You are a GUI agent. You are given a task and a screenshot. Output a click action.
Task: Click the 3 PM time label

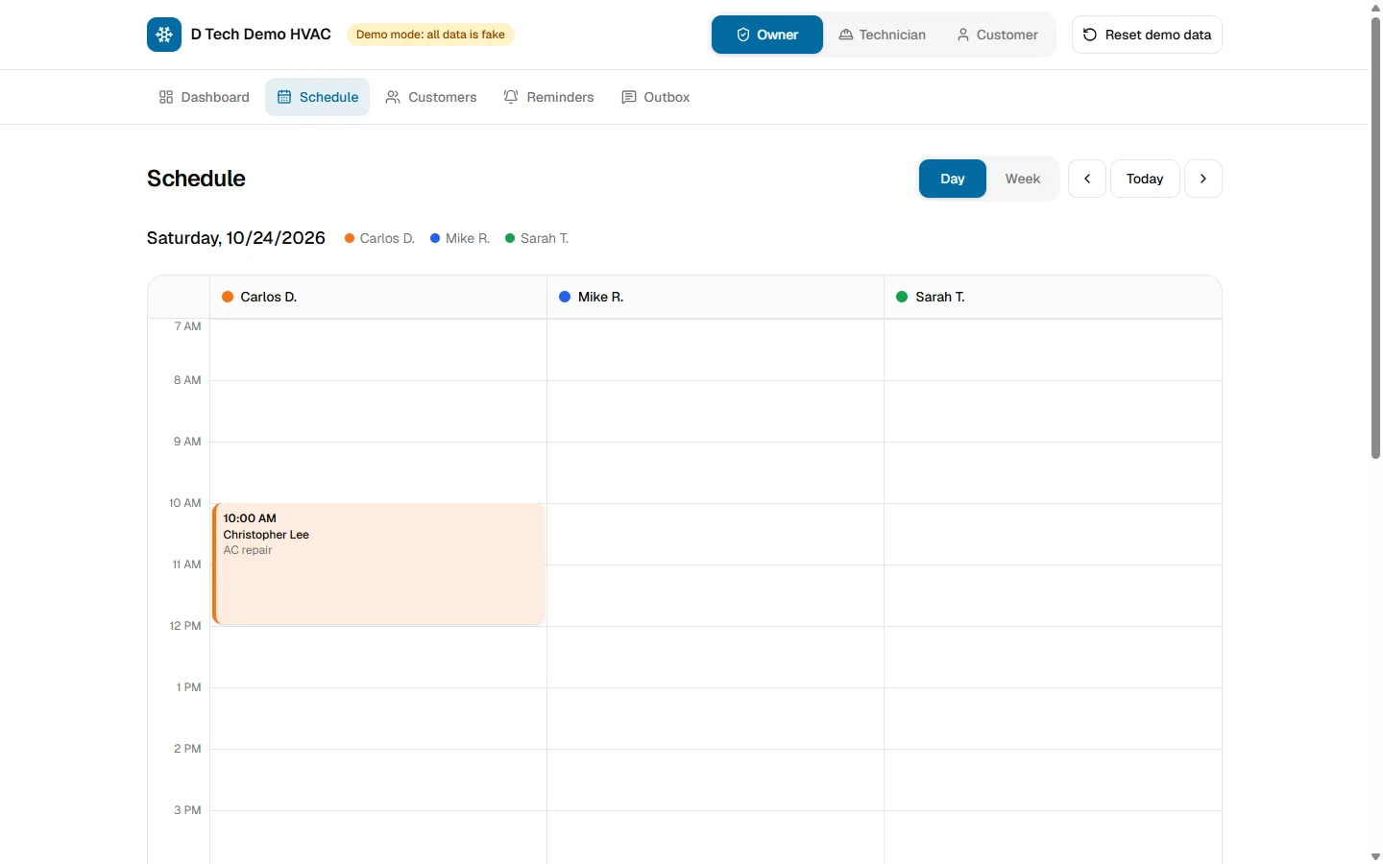[187, 810]
